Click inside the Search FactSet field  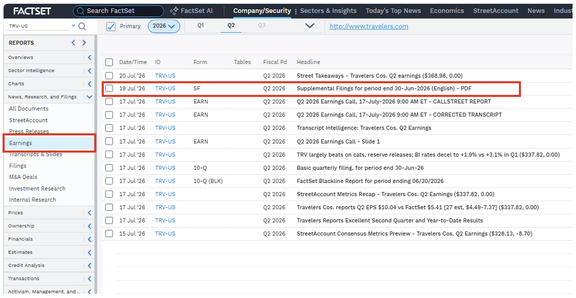(118, 11)
